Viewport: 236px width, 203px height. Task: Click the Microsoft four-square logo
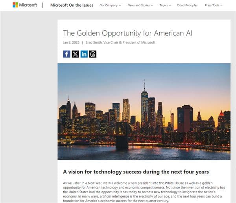(15, 5)
